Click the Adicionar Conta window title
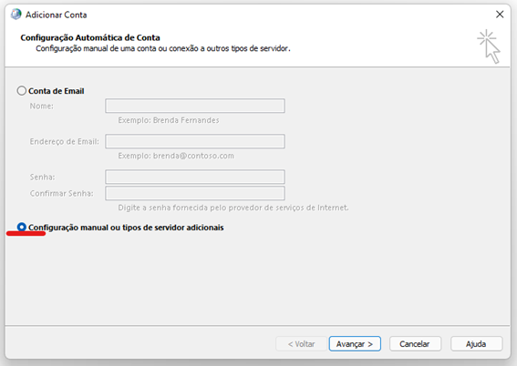 click(x=57, y=15)
